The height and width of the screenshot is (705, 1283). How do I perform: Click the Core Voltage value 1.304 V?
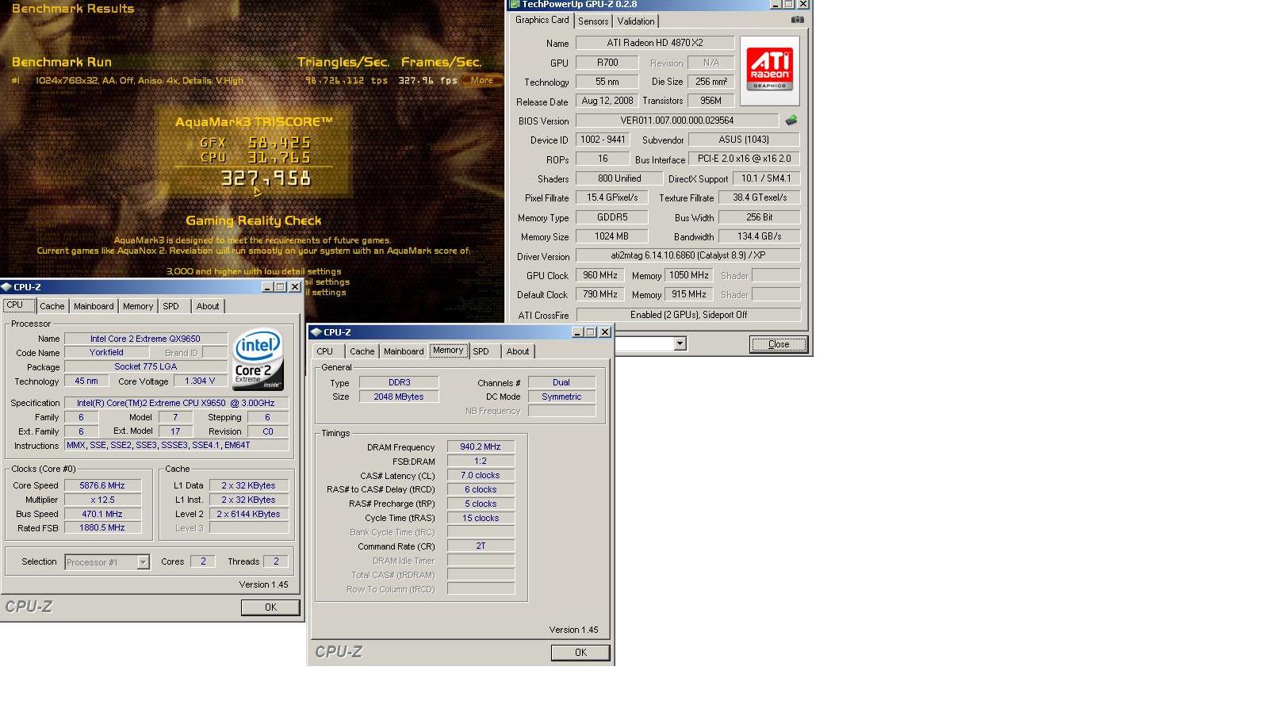coord(200,381)
